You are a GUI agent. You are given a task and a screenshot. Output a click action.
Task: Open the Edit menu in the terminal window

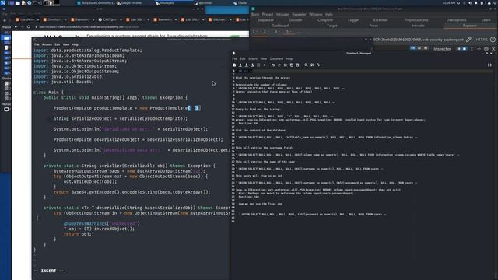click(57, 44)
